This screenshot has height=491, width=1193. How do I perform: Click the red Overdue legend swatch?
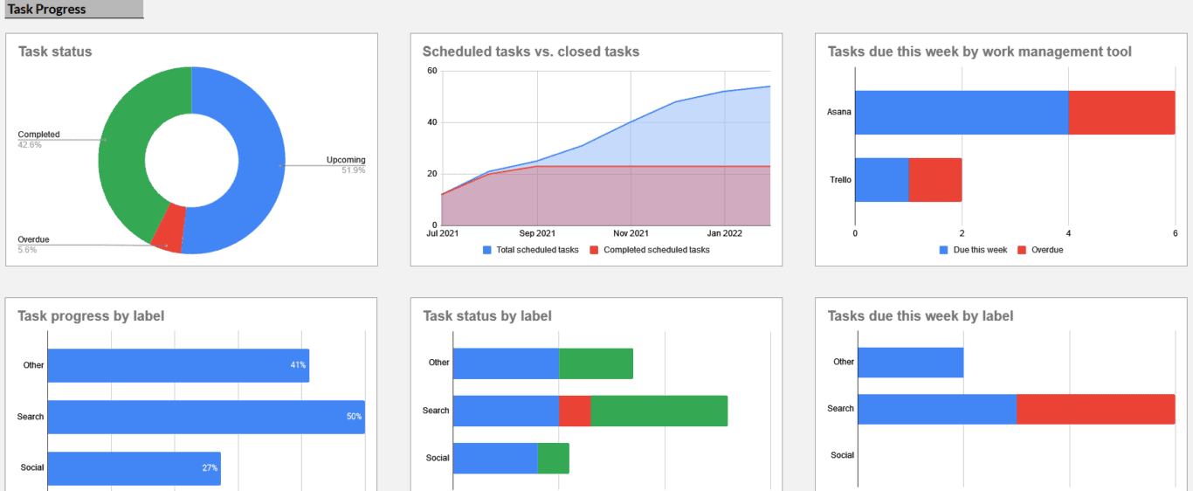[1023, 250]
